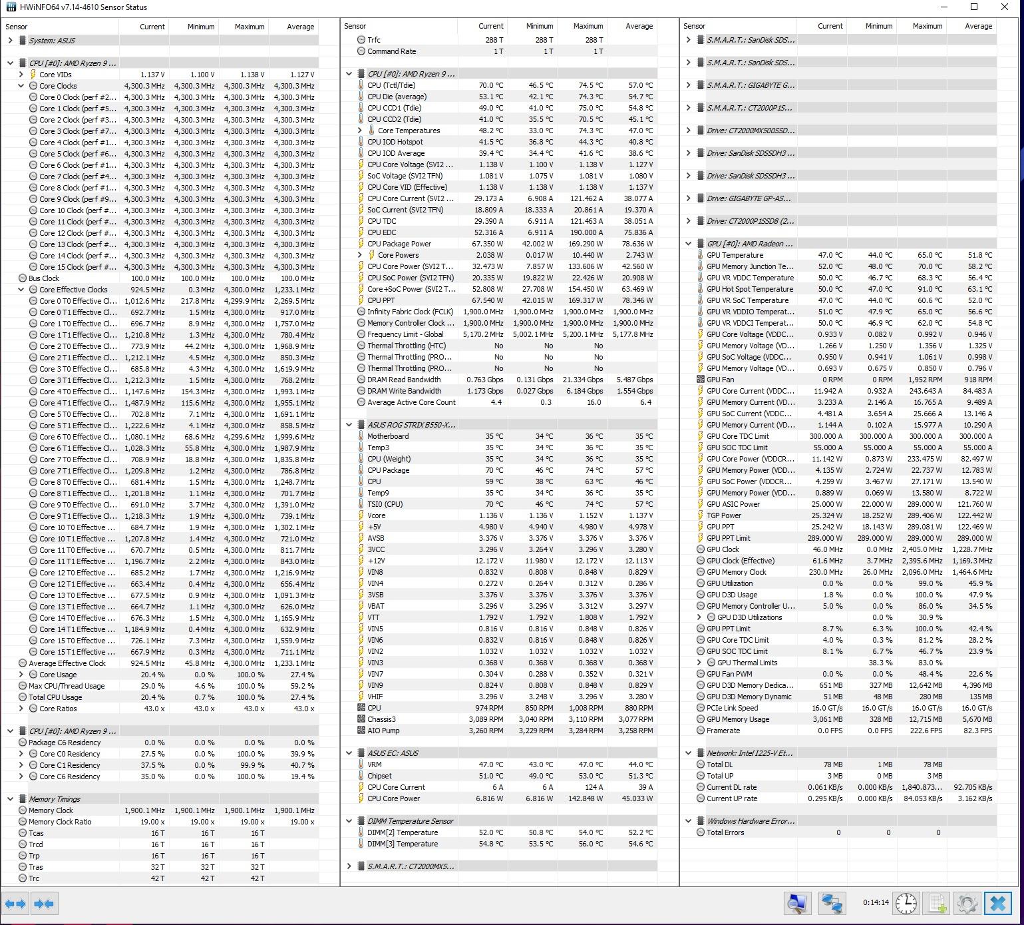Screen dimensions: 1024x925
Task: Click lightning icon beside Vcore
Action: [x=361, y=515]
